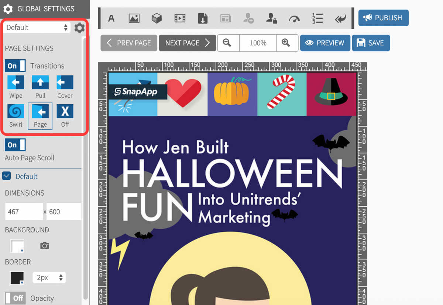Click the numbered list icon in toolbar
This screenshot has height=305, width=443.
tap(317, 18)
